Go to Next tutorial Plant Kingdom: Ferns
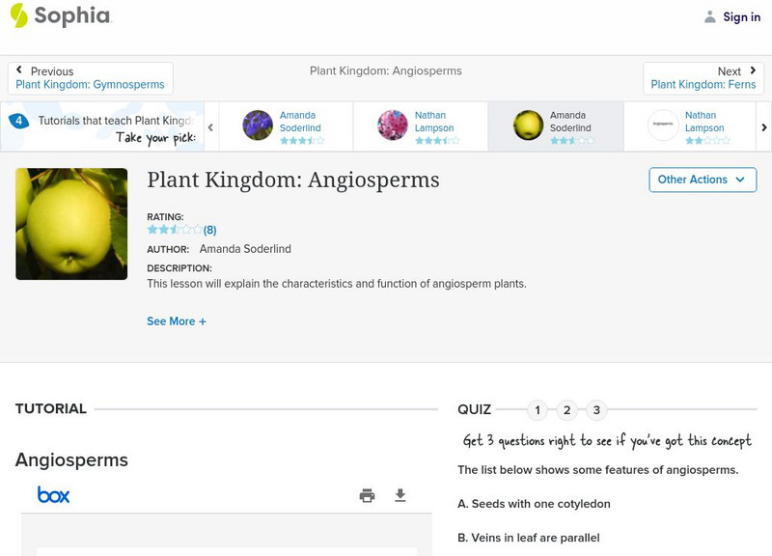 (x=703, y=78)
